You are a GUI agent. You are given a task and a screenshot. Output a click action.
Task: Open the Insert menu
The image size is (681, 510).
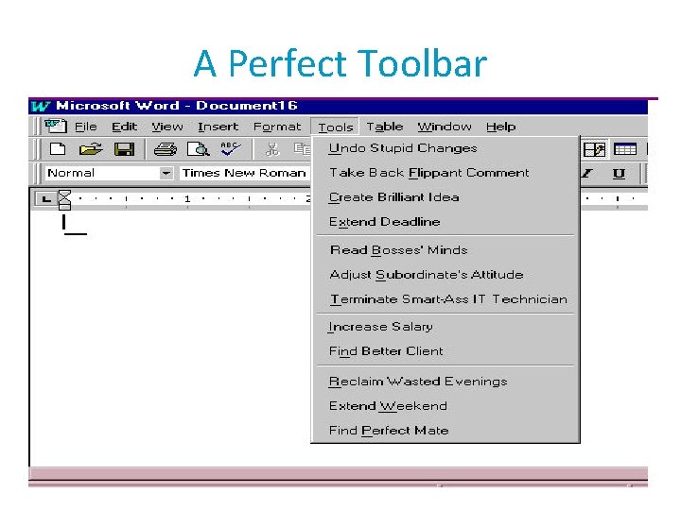(218, 127)
